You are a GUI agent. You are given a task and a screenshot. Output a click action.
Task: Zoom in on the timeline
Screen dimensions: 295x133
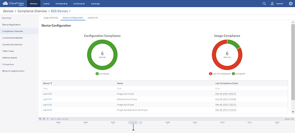(40, 119)
